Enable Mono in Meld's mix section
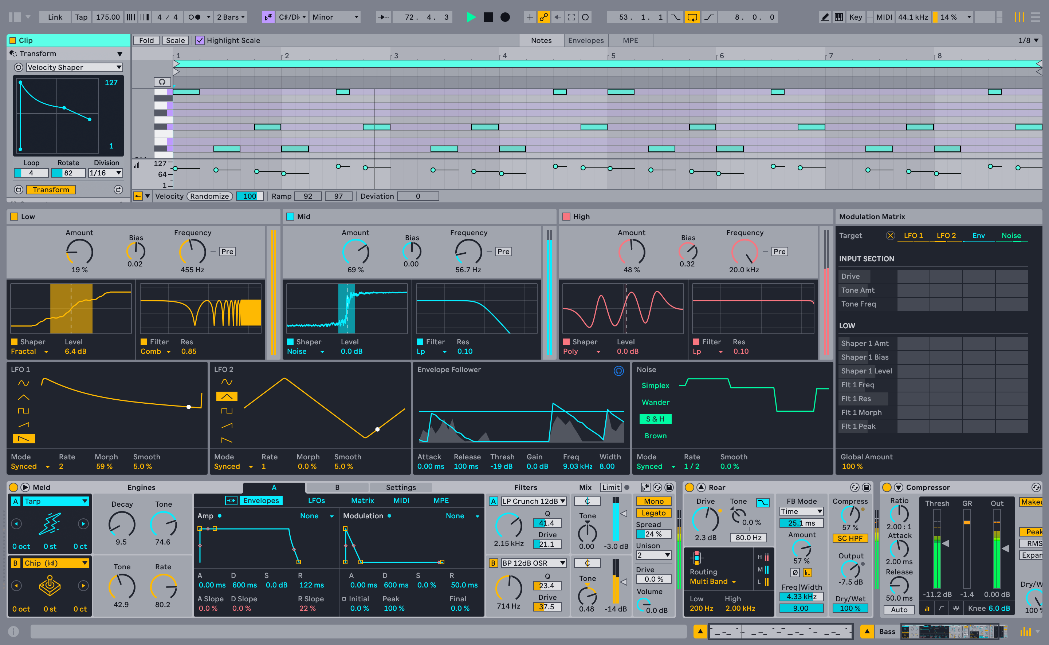Screen dimensions: 1049x645 coord(653,501)
